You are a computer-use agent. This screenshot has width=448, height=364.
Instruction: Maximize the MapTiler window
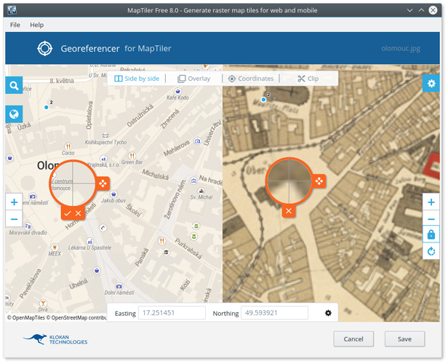(421, 10)
